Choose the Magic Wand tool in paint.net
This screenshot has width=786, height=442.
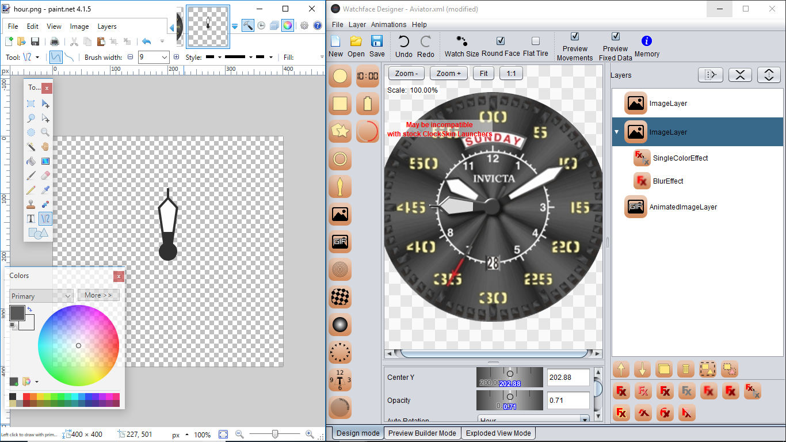pos(31,147)
